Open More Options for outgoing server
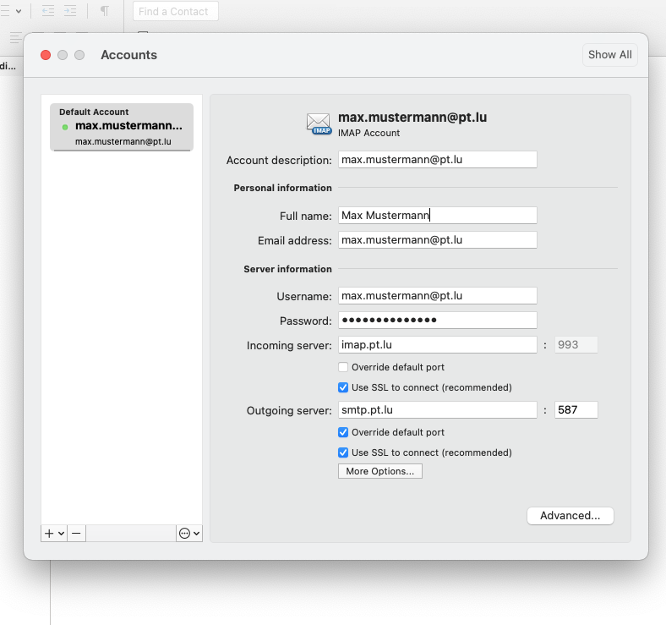 [x=380, y=471]
